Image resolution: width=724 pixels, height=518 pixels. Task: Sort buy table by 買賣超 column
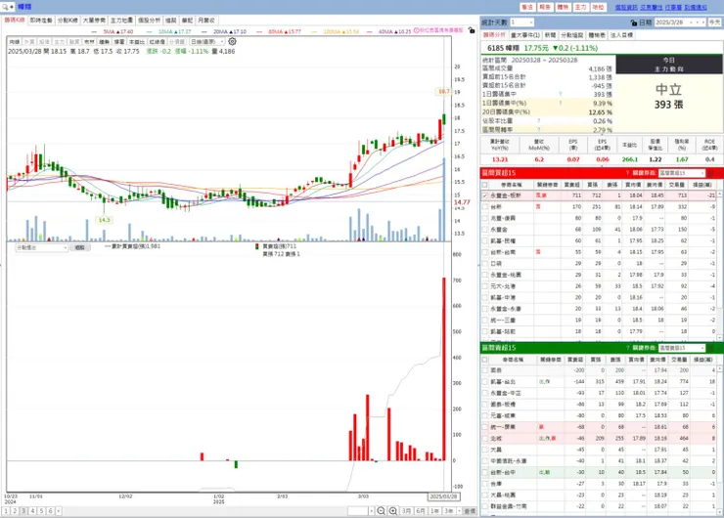coord(571,185)
